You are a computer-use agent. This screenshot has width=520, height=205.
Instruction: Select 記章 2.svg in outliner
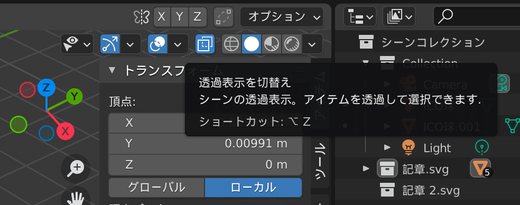point(431,191)
